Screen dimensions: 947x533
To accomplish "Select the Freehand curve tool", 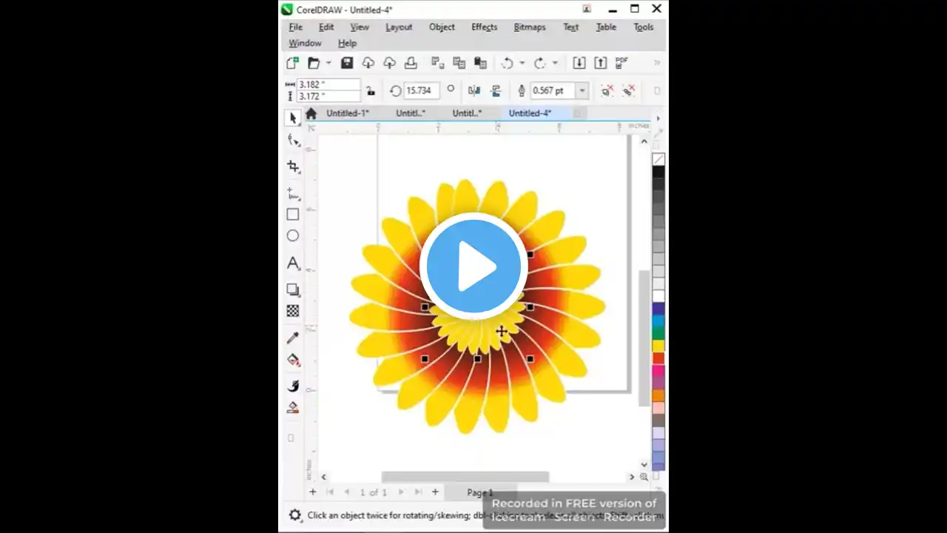I will tap(293, 194).
